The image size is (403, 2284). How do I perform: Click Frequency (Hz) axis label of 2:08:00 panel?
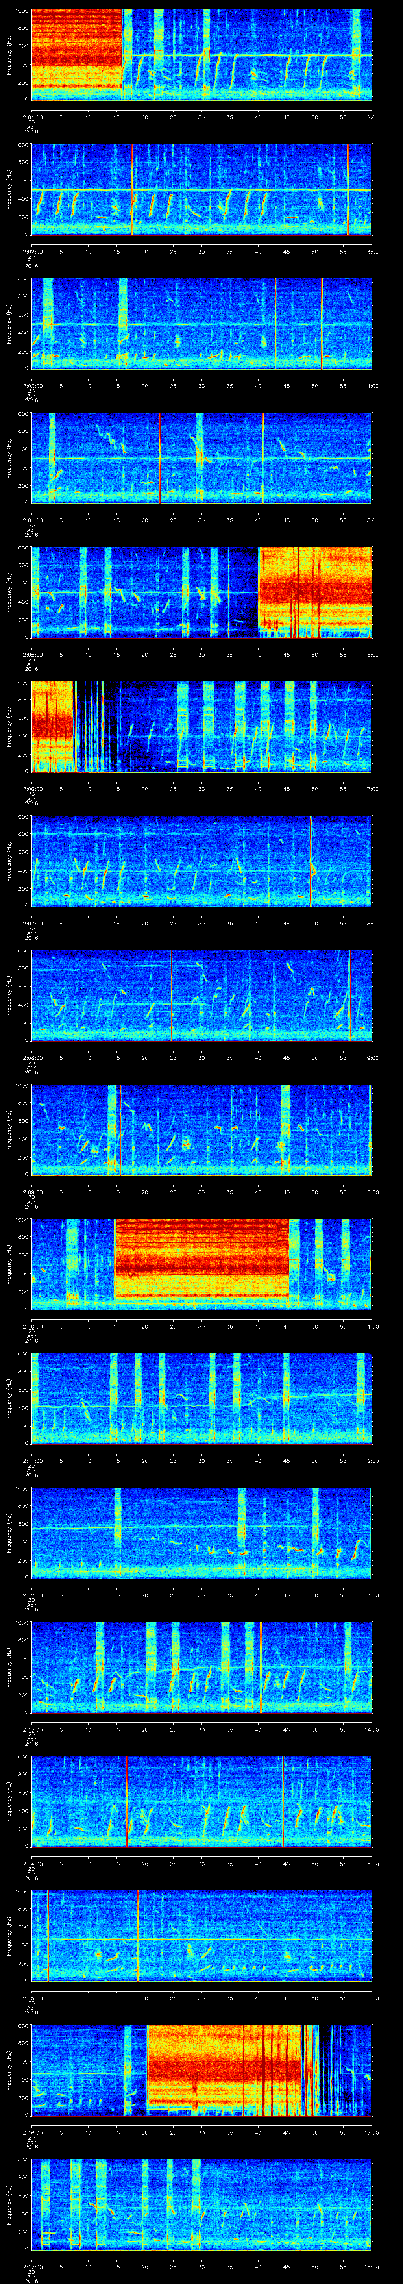point(9,995)
